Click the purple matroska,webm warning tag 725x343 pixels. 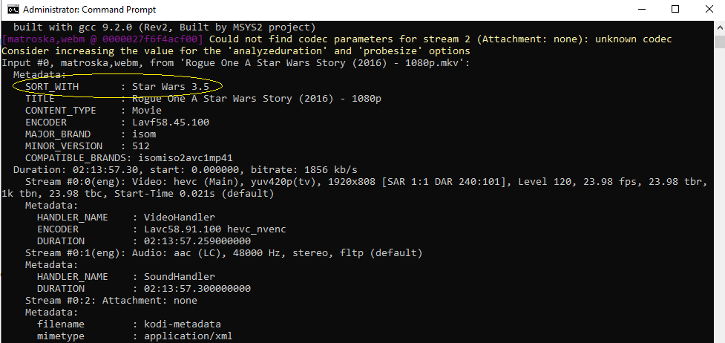[104, 39]
